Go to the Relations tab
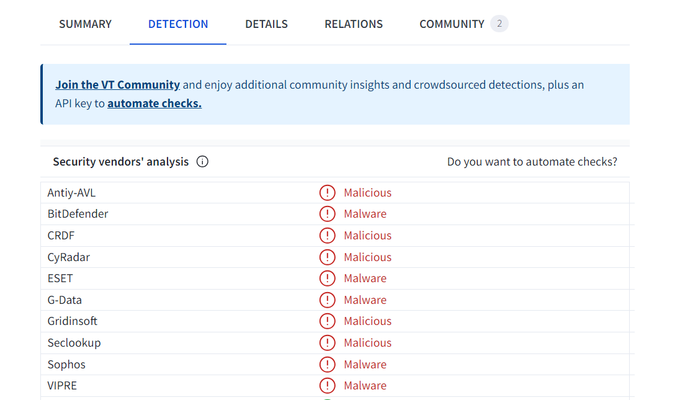Screen dimensions: 680x400 354,24
